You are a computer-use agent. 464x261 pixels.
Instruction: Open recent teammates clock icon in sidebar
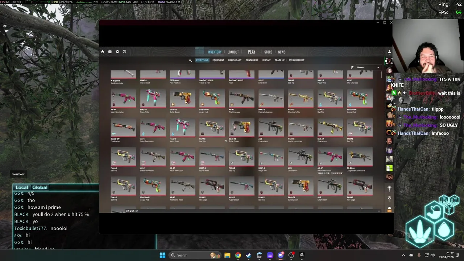[x=389, y=198]
